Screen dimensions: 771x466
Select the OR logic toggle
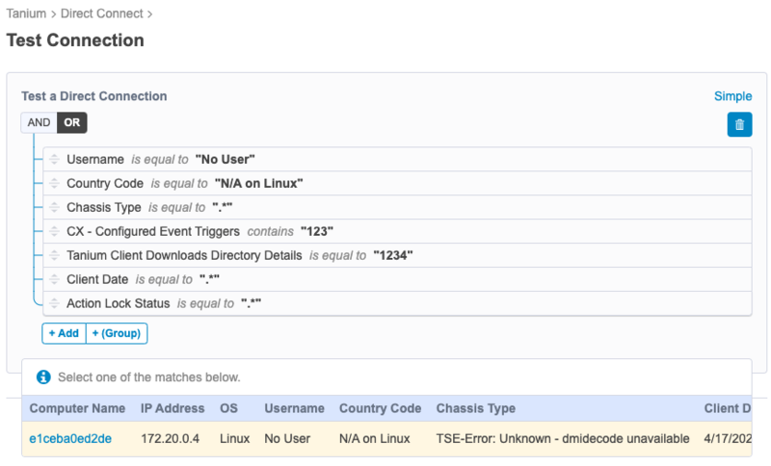point(71,123)
